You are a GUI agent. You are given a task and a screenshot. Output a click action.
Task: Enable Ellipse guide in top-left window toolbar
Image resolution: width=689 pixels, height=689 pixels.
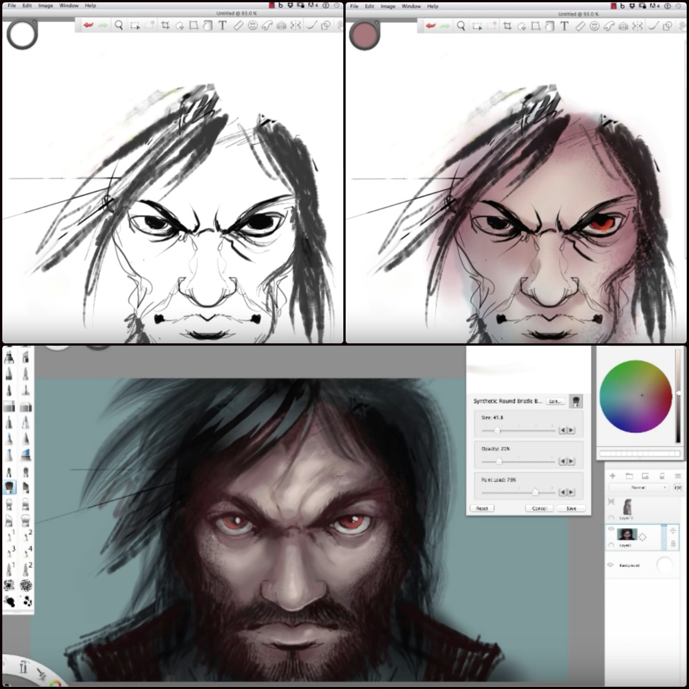click(x=252, y=26)
